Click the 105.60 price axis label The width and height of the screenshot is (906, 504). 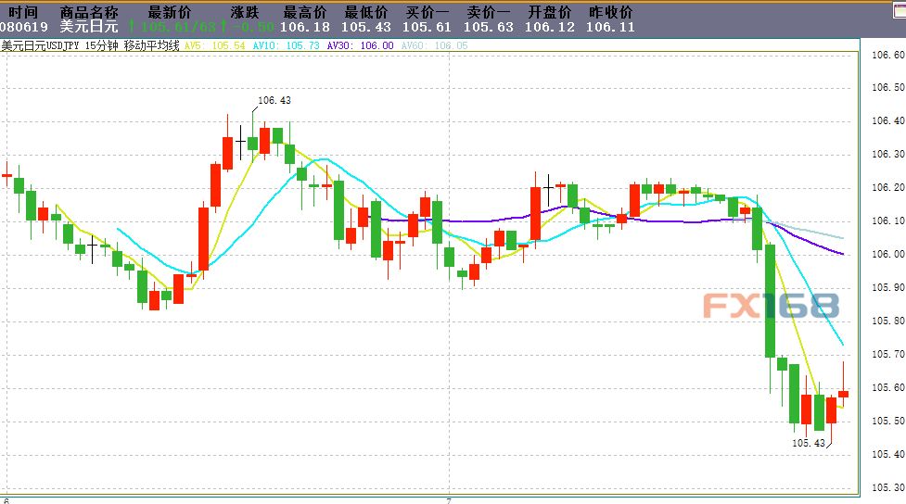click(888, 387)
